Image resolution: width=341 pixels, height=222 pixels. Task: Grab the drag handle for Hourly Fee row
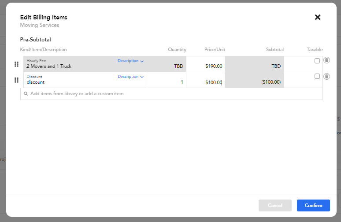(16, 64)
